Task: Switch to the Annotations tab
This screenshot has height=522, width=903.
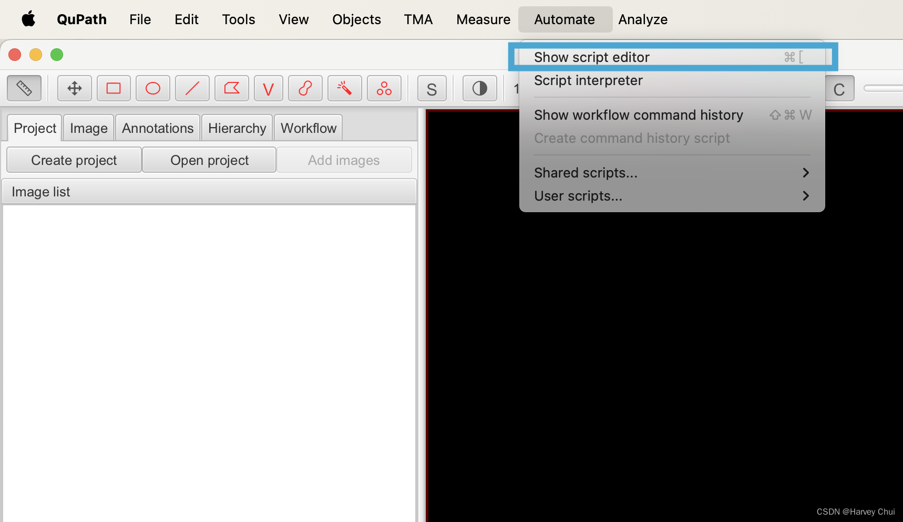Action: 158,128
